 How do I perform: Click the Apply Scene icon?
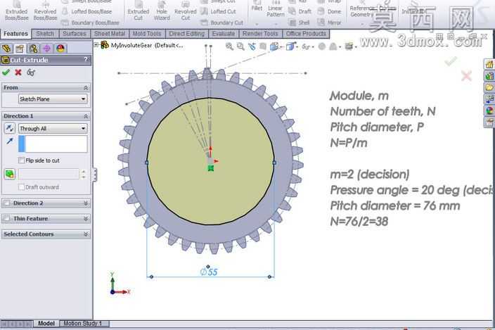[333, 46]
